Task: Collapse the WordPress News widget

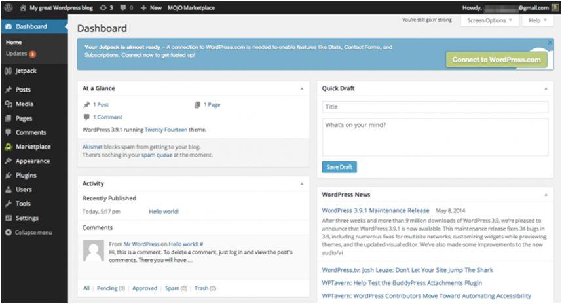Action: pyautogui.click(x=546, y=195)
